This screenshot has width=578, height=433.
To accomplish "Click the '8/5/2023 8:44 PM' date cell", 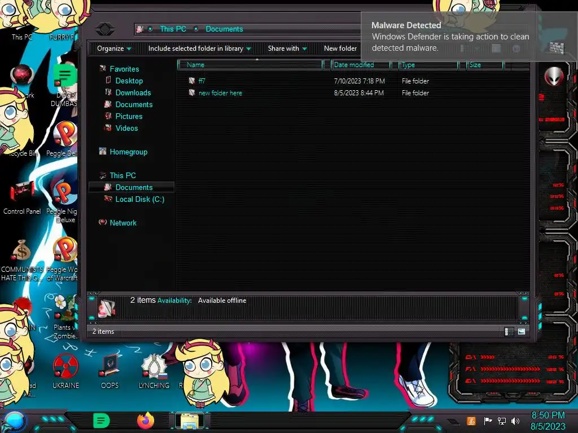I will tap(358, 93).
